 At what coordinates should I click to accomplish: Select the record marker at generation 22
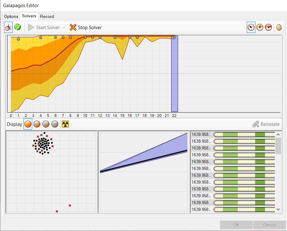click(174, 37)
